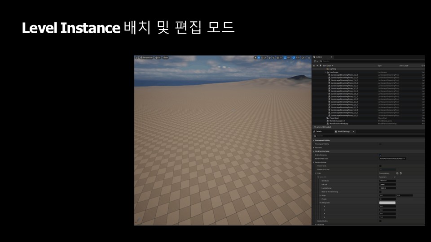Collapse the Landscape tree node

tap(325, 72)
